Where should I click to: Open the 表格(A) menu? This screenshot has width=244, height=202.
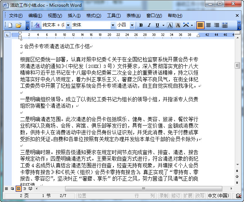(133, 16)
